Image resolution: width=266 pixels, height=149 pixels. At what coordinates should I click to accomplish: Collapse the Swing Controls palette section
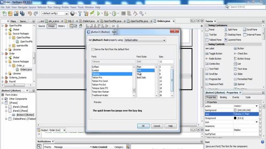(207, 44)
